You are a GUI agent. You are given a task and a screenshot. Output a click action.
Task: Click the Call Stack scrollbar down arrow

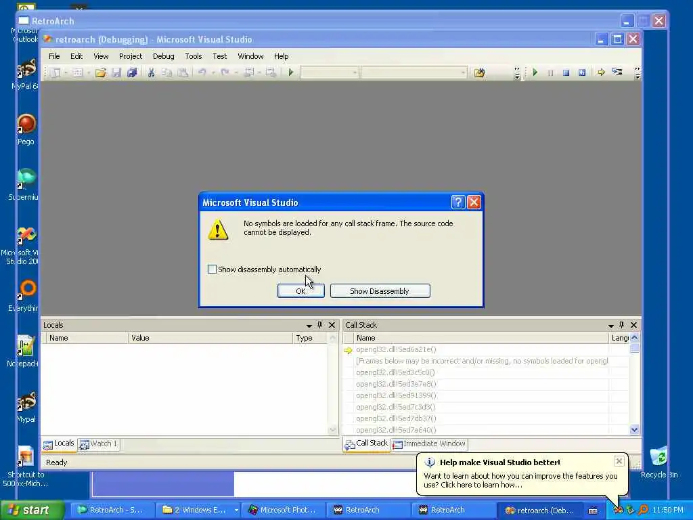(x=634, y=429)
